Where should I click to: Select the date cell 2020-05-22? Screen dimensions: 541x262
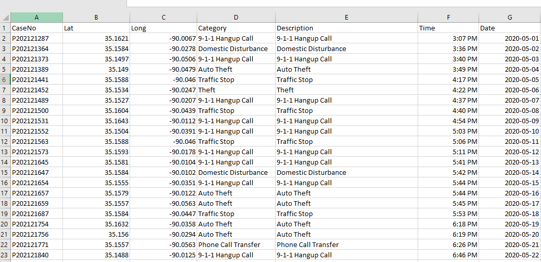510,255
